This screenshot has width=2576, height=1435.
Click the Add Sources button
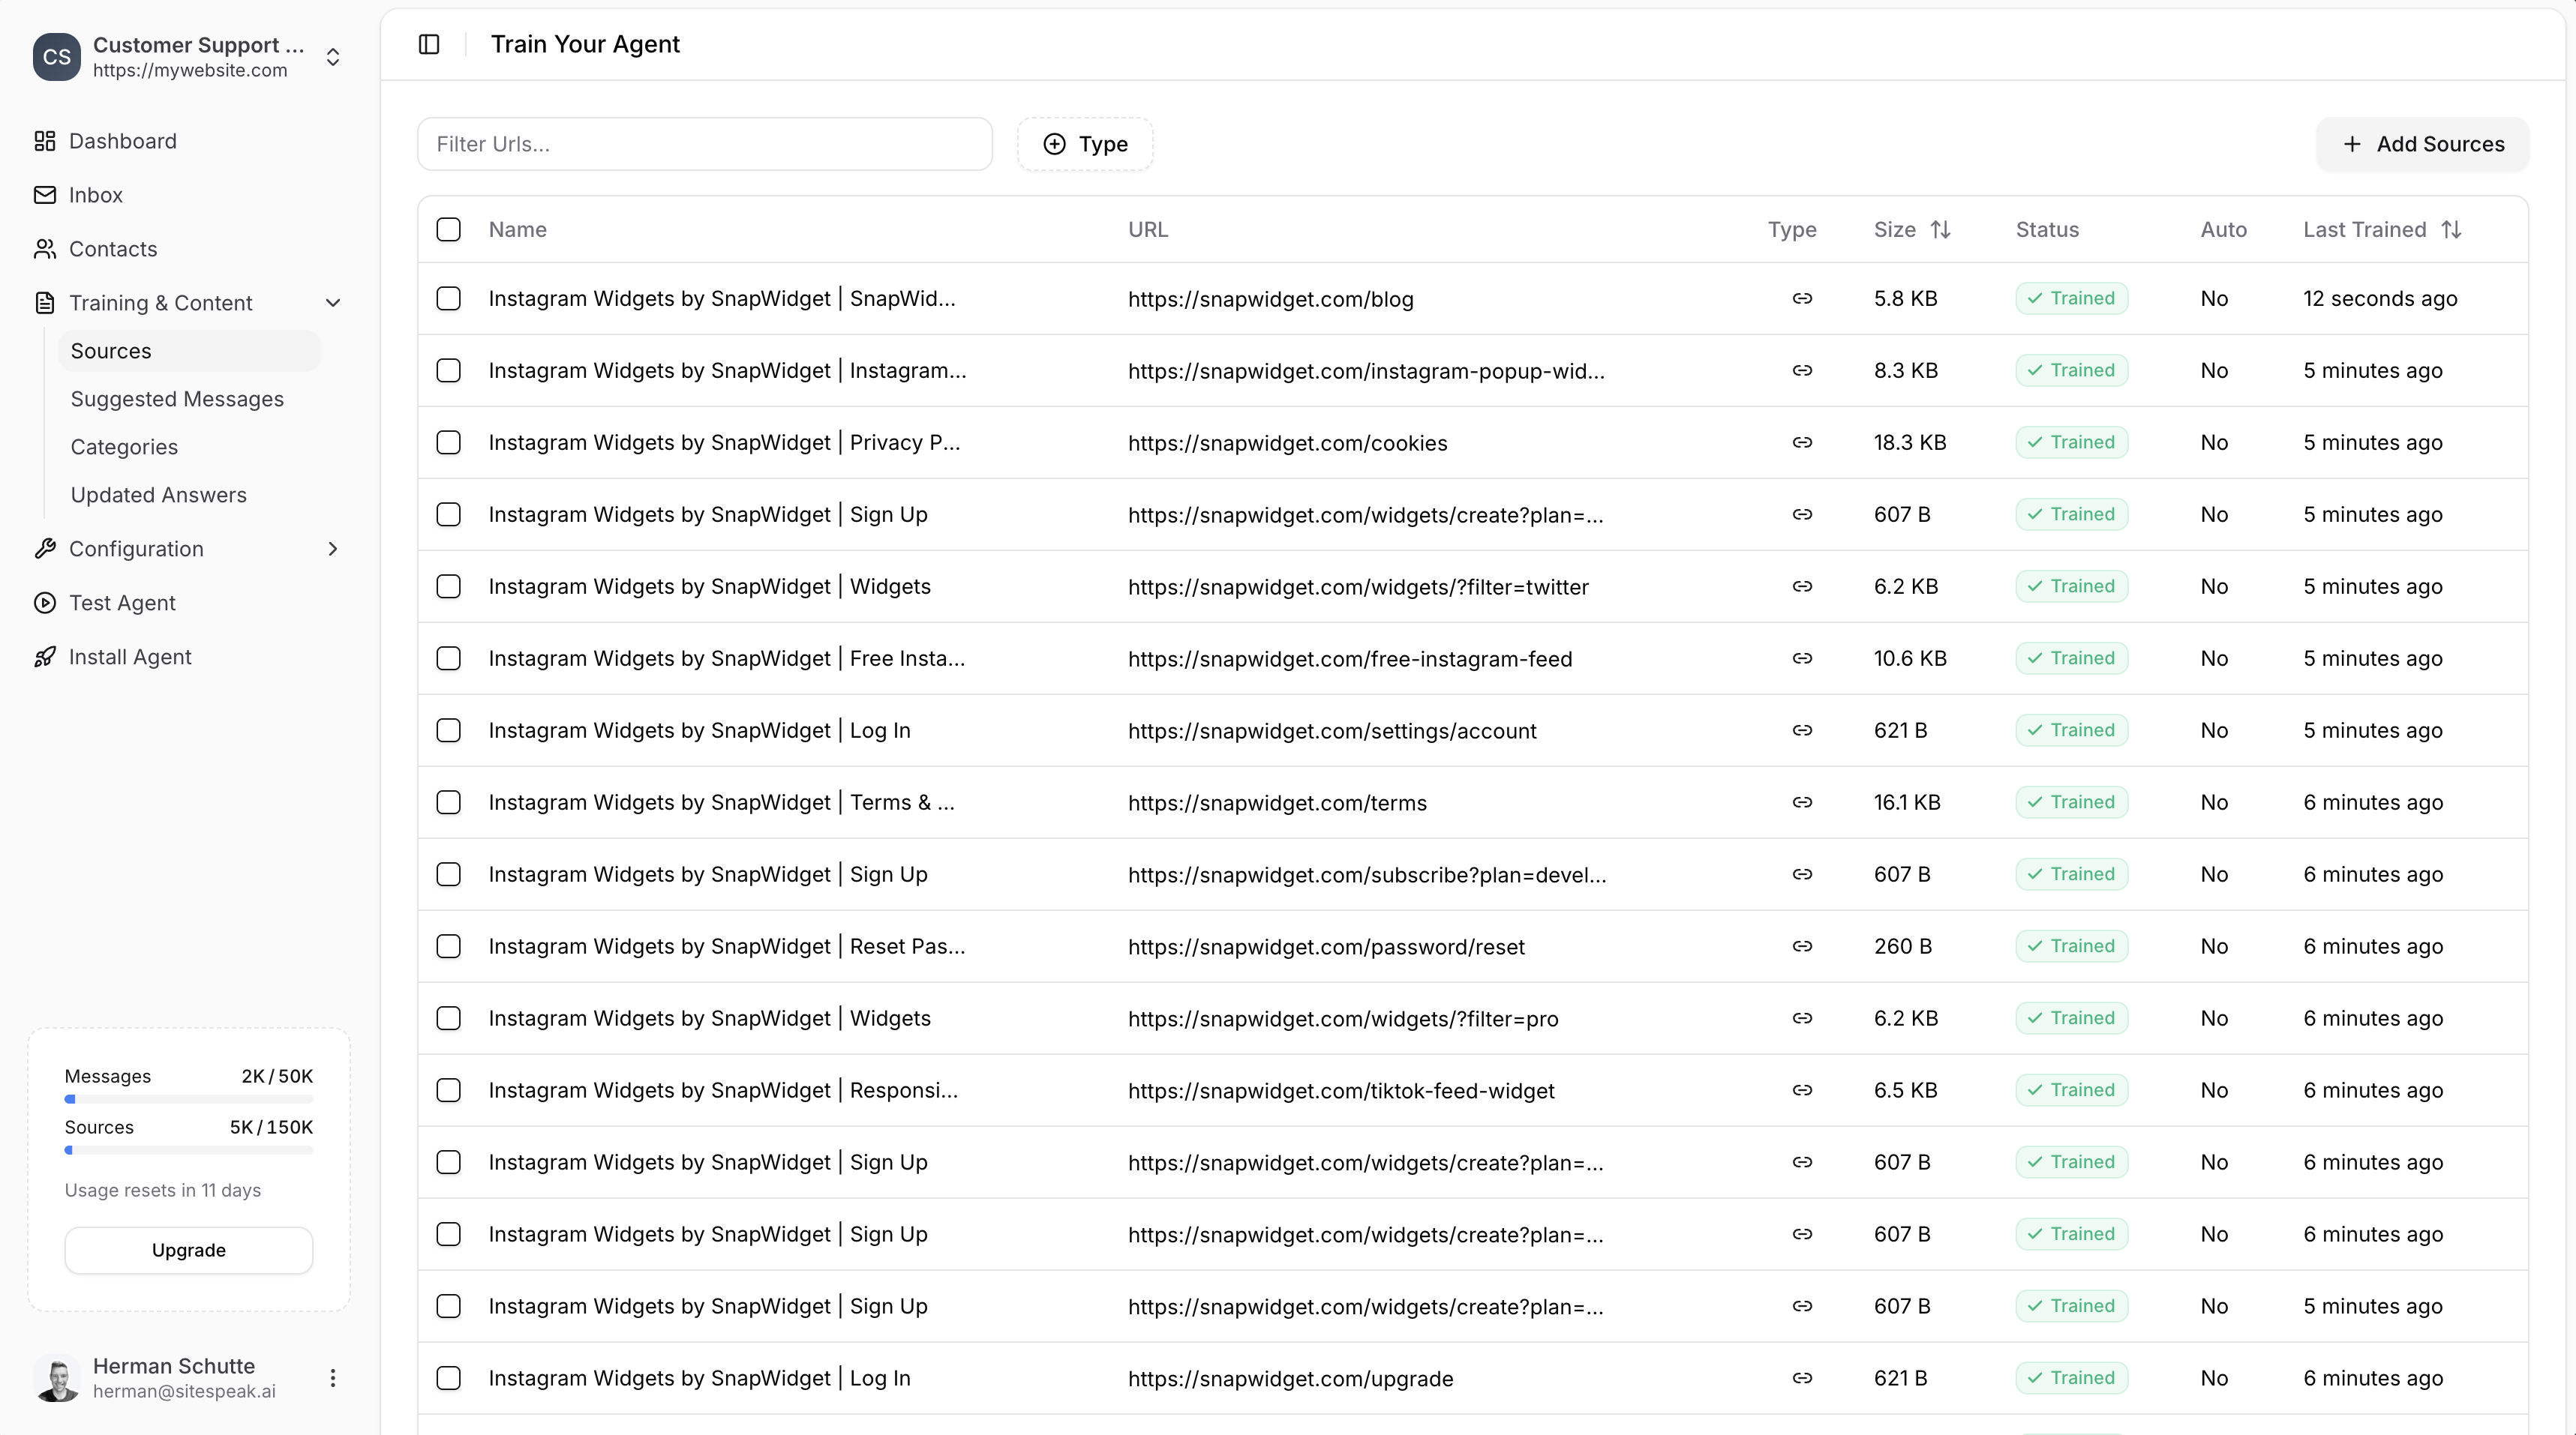point(2422,144)
